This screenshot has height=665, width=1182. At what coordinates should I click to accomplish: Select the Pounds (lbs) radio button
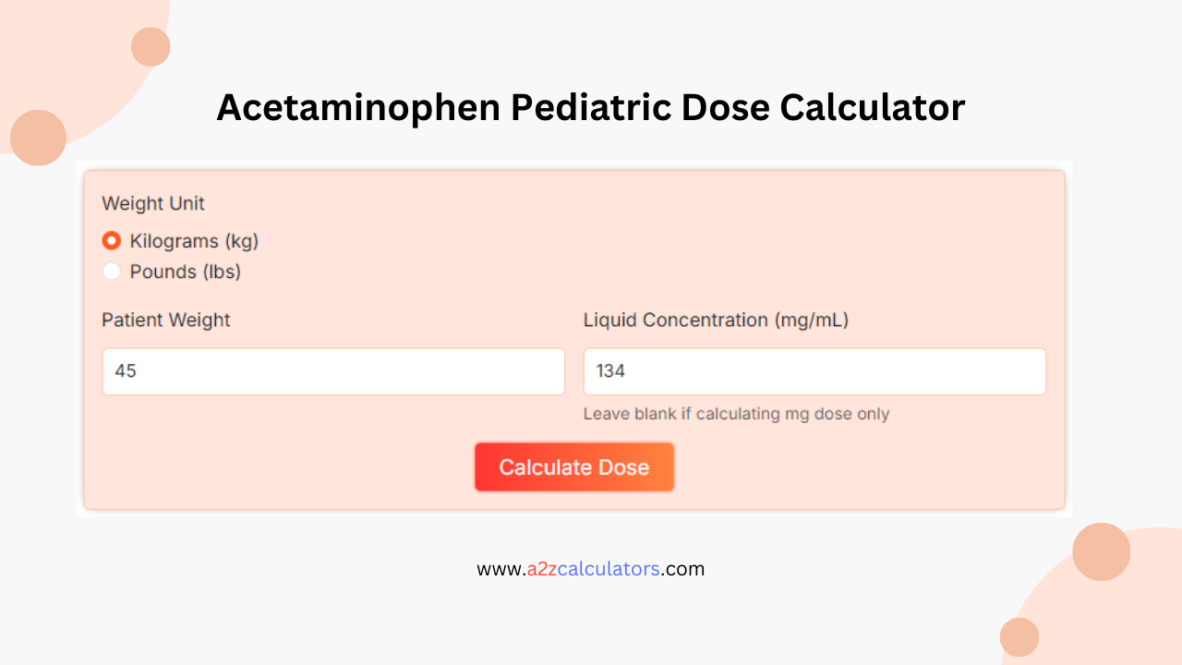112,272
